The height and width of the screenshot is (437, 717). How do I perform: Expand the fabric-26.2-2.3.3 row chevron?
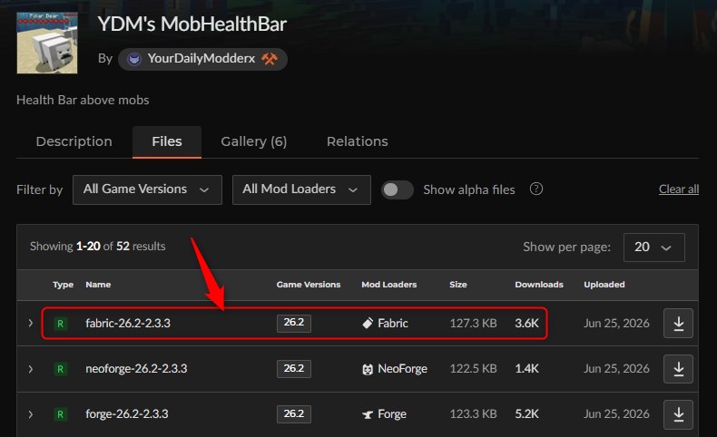(31, 324)
